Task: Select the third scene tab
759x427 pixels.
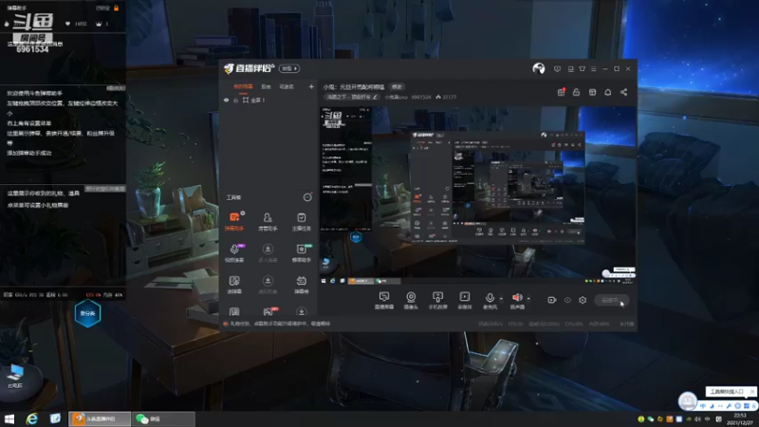Action: (287, 86)
